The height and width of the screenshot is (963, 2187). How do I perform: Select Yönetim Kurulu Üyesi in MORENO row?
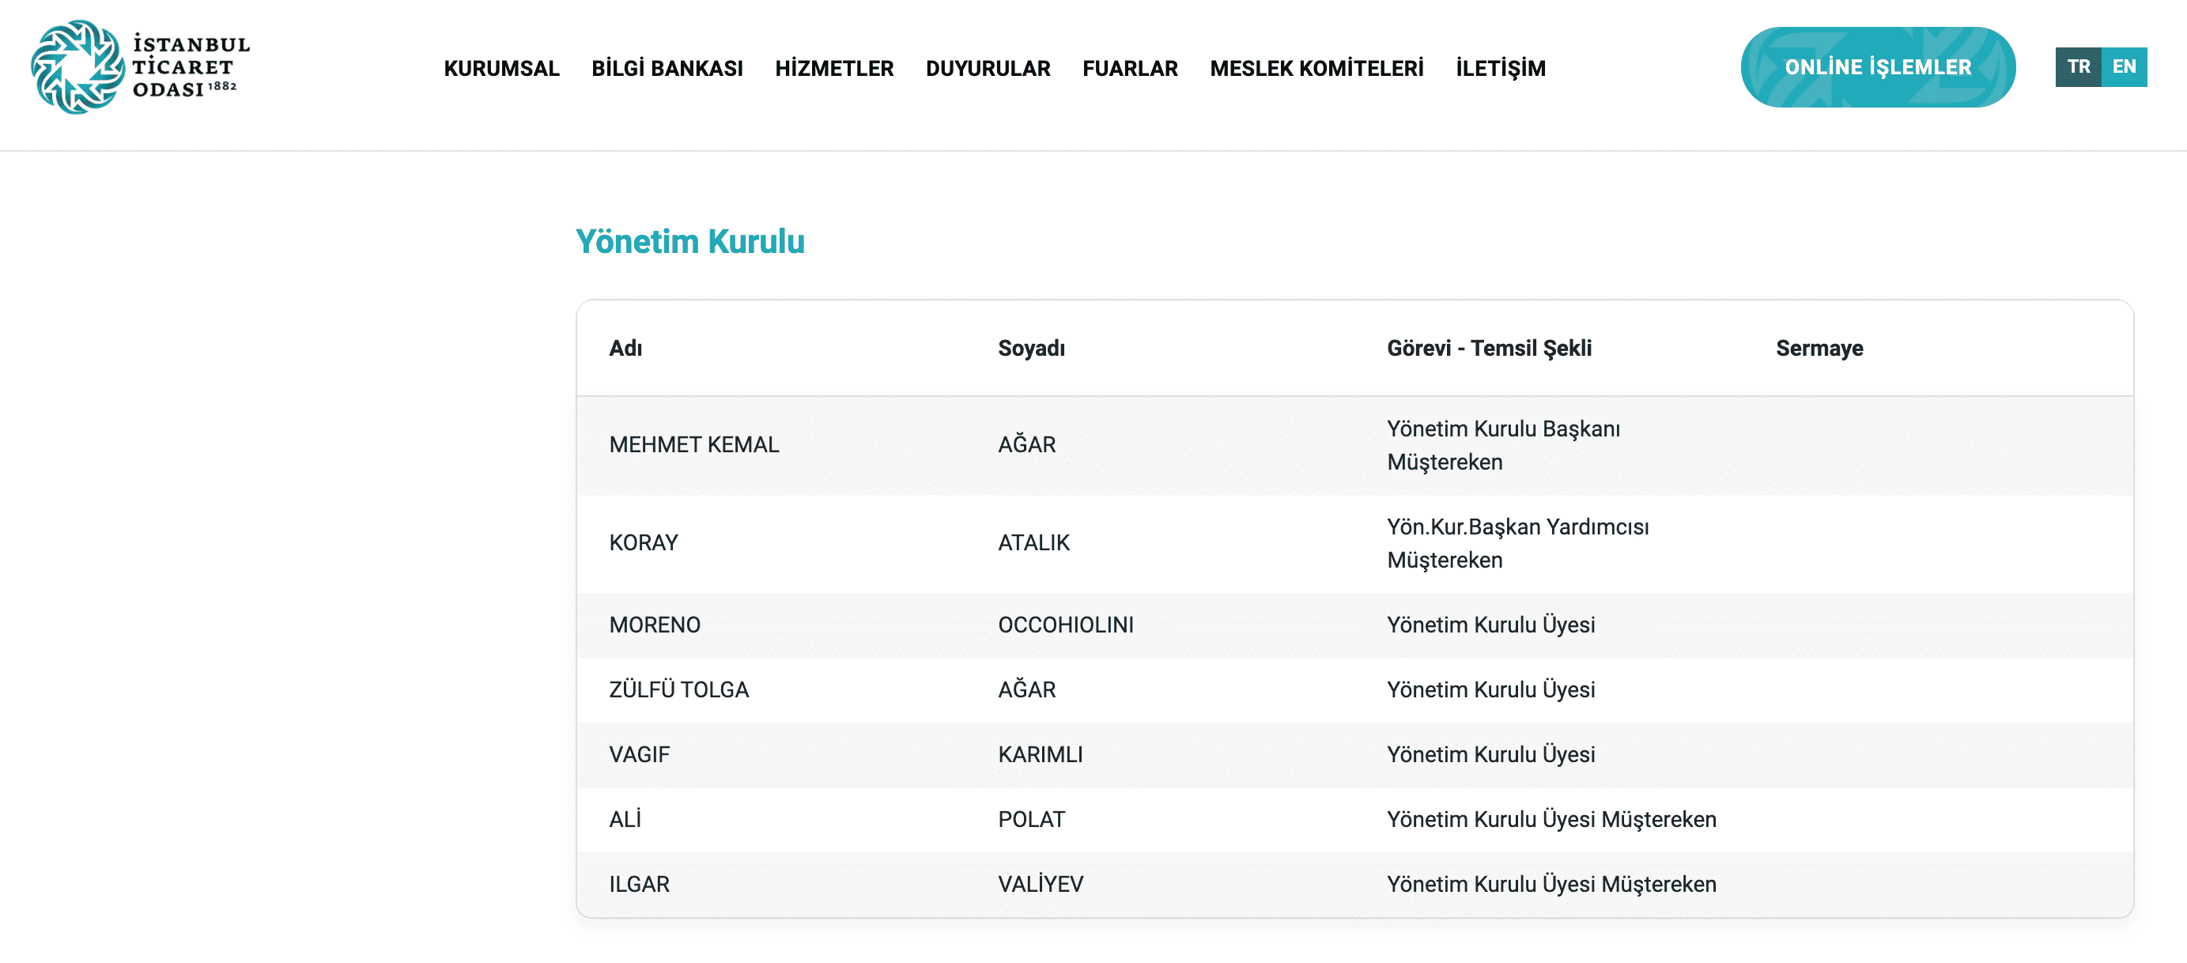tap(1491, 625)
